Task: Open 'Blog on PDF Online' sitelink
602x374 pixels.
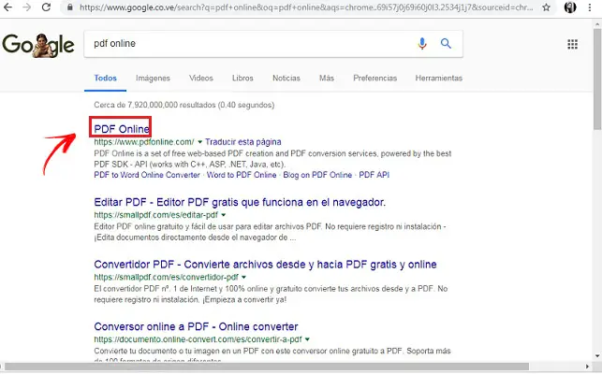Action: (317, 175)
